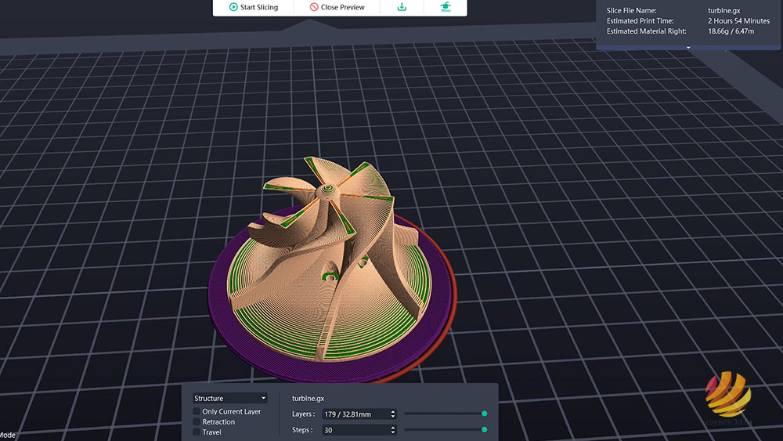Click the save-to-disk download icon
The image size is (783, 441).
point(402,6)
